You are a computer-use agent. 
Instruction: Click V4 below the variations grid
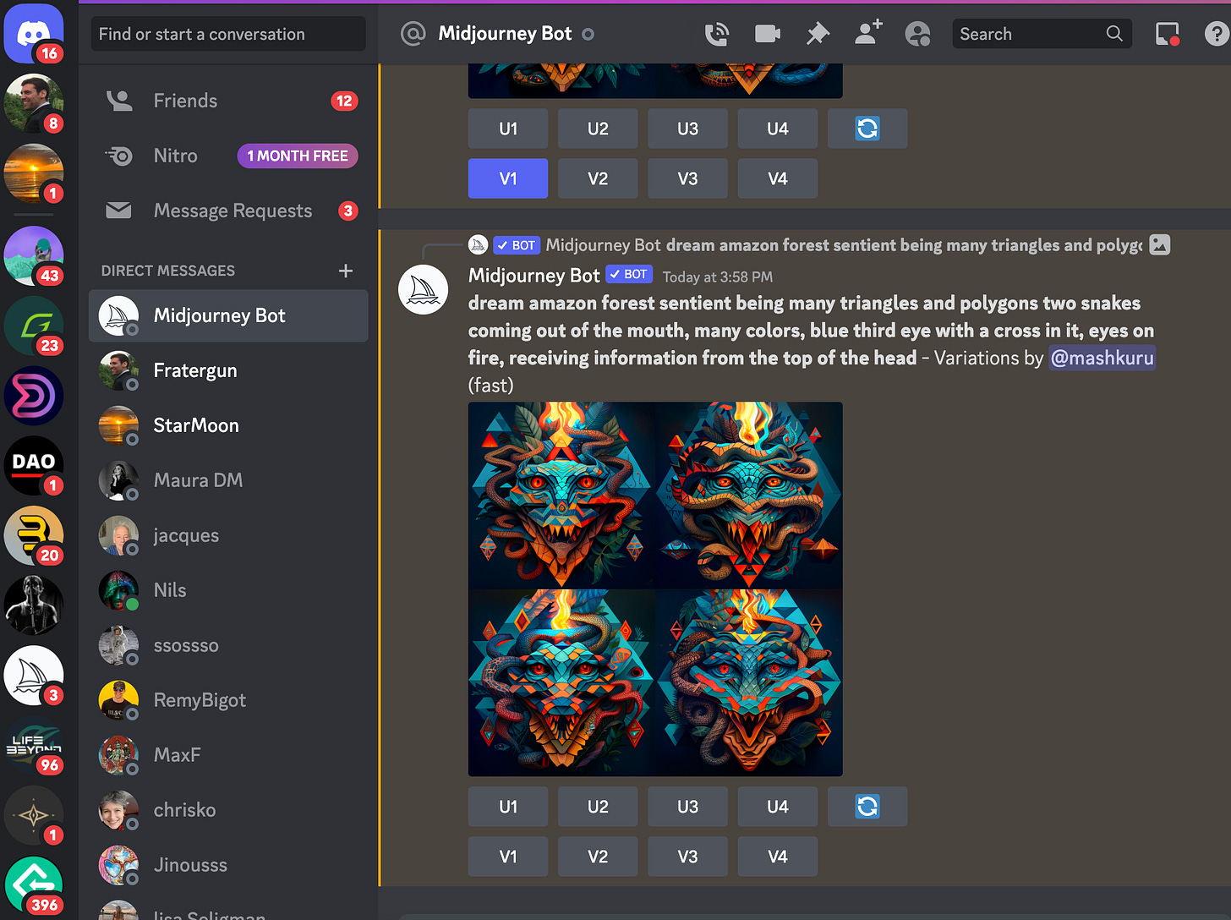coord(778,857)
